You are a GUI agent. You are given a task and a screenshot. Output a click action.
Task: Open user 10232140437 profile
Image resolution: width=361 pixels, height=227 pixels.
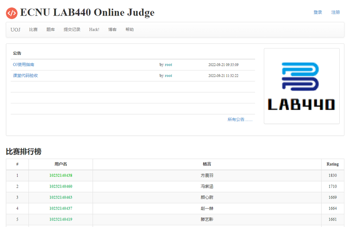click(61, 208)
